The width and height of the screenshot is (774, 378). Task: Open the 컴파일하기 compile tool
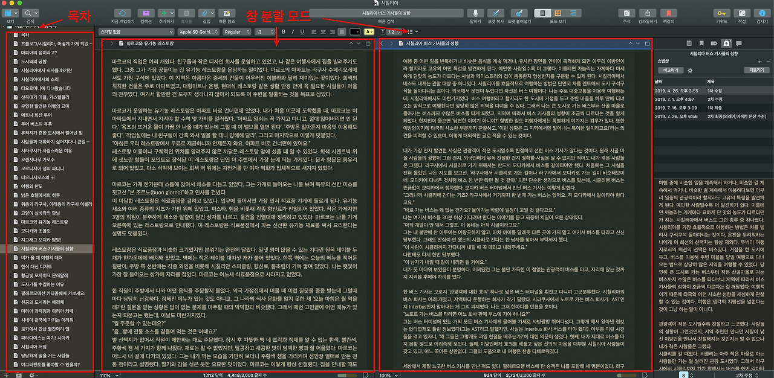(648, 13)
